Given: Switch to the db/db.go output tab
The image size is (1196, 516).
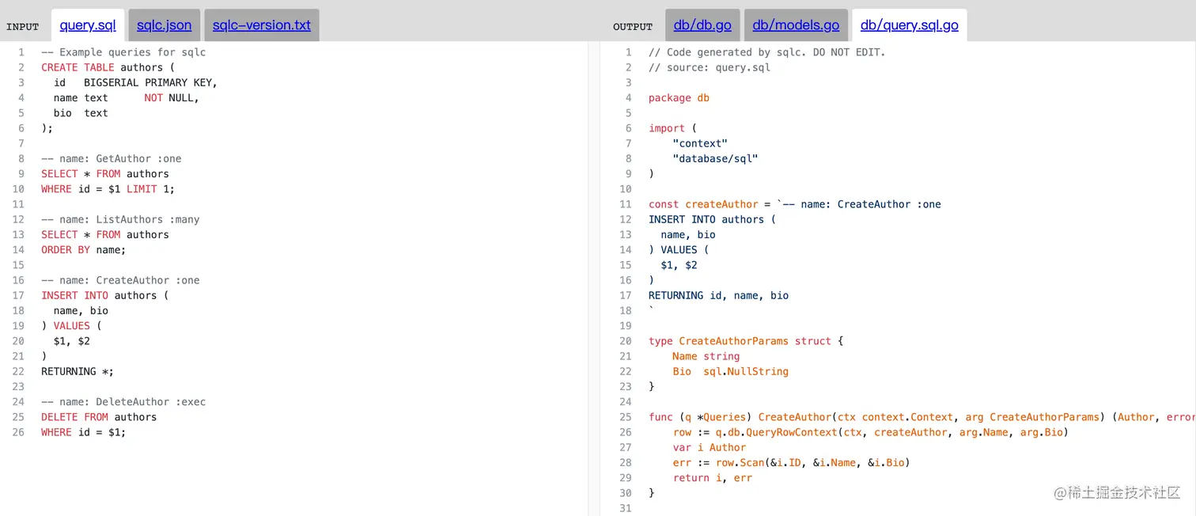Looking at the screenshot, I should (702, 25).
